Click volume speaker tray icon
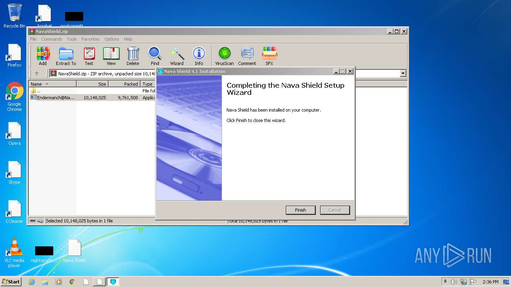This screenshot has width=511, height=287. pos(454,282)
